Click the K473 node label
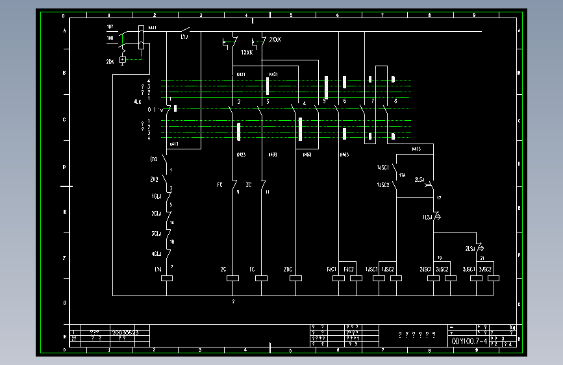 pos(416,149)
